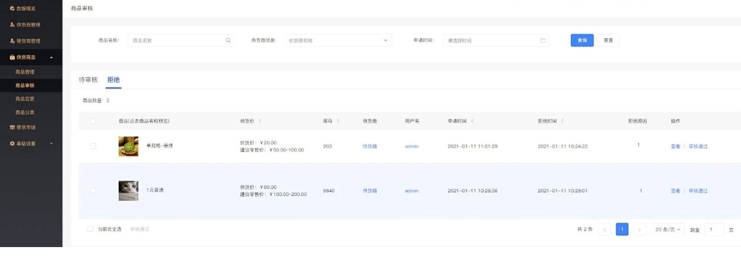Sort the 申请时间 column
Screen dimensions: 741x256
pyautogui.click(x=472, y=121)
